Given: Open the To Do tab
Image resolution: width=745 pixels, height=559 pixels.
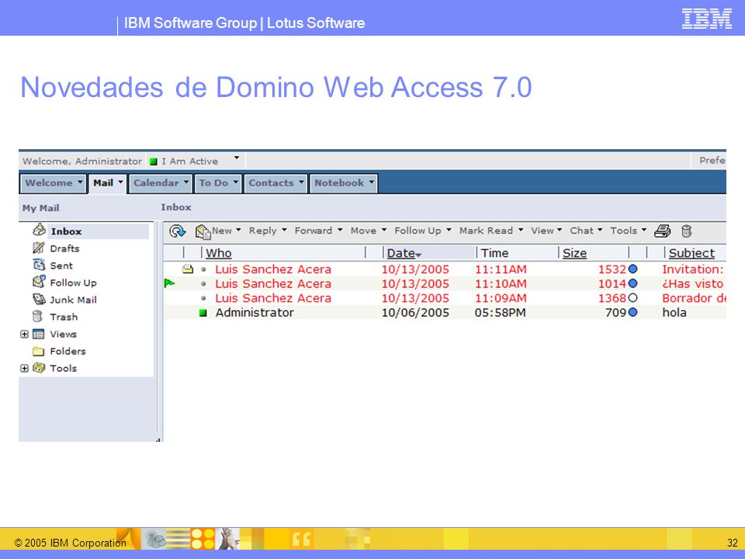Looking at the screenshot, I should pyautogui.click(x=218, y=183).
